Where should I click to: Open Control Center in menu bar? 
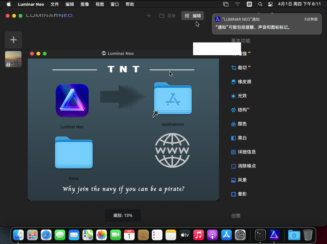[x=270, y=4]
